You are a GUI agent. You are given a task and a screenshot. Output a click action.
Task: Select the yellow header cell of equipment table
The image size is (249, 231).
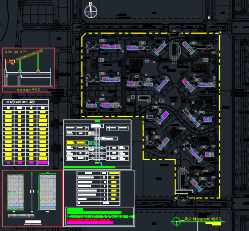tap(114, 173)
